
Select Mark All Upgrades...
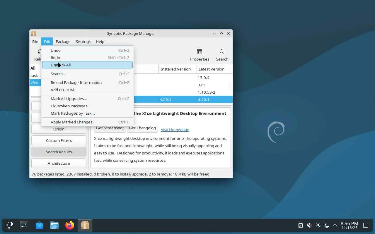(87, 99)
